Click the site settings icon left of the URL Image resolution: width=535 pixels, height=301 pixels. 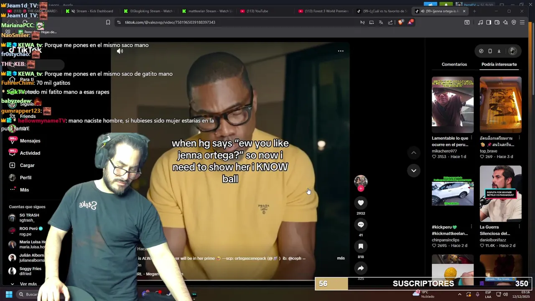tap(119, 22)
